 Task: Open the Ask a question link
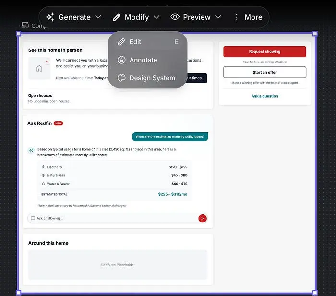tap(264, 96)
